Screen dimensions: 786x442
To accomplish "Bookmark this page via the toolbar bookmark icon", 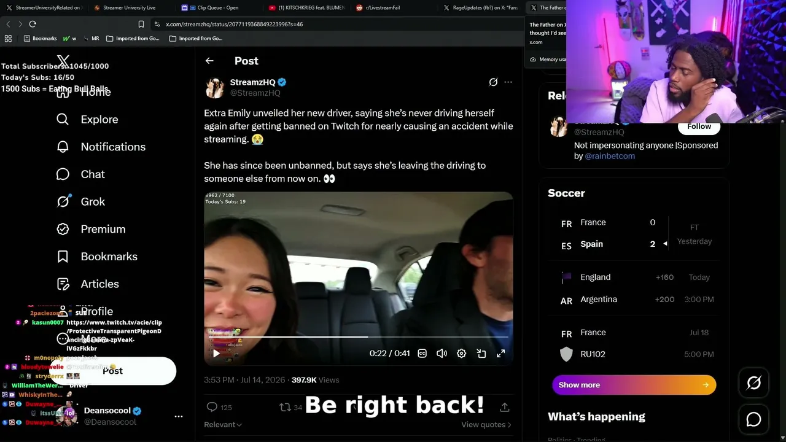I will click(141, 24).
